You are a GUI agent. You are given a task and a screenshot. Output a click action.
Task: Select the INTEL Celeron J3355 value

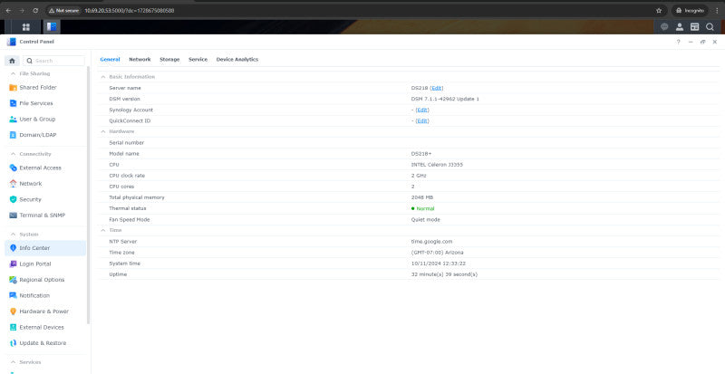pos(437,165)
